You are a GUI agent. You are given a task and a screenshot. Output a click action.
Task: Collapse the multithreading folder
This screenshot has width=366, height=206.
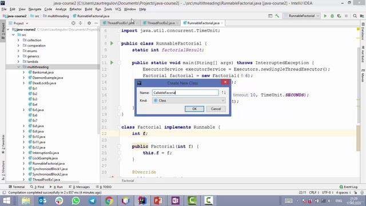[x=18, y=67]
